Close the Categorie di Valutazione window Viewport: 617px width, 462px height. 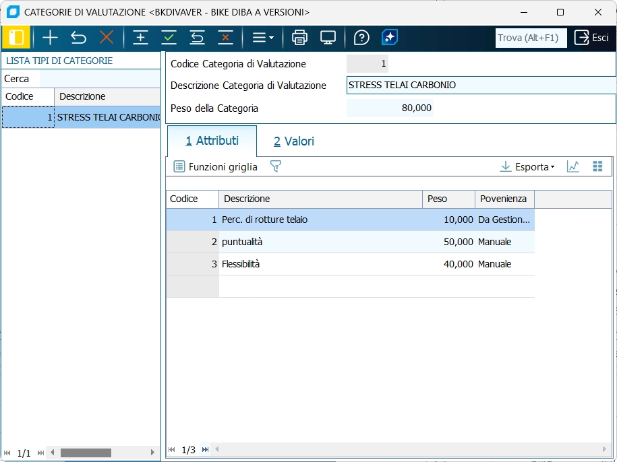598,12
